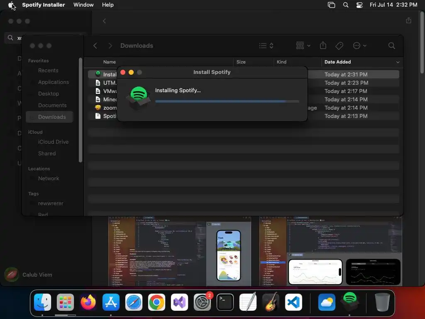This screenshot has height=319, width=425.
Task: Go forward in the Finder Downloads window
Action: 110,46
